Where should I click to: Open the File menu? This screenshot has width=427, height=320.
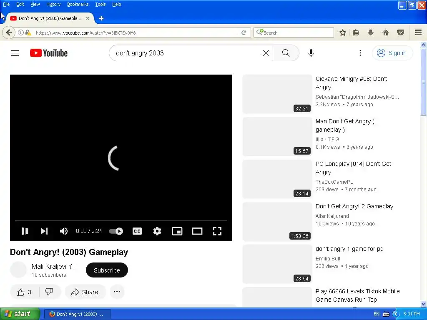pos(6,4)
